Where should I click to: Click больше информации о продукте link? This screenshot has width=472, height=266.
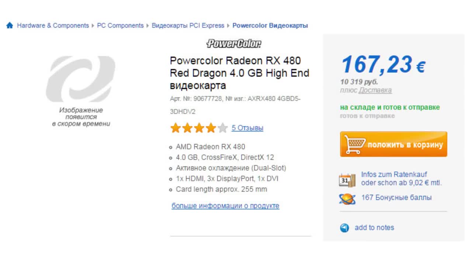coord(225,206)
